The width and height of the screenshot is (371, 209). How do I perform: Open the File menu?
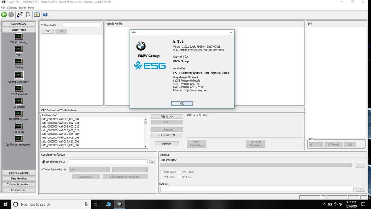point(3,7)
